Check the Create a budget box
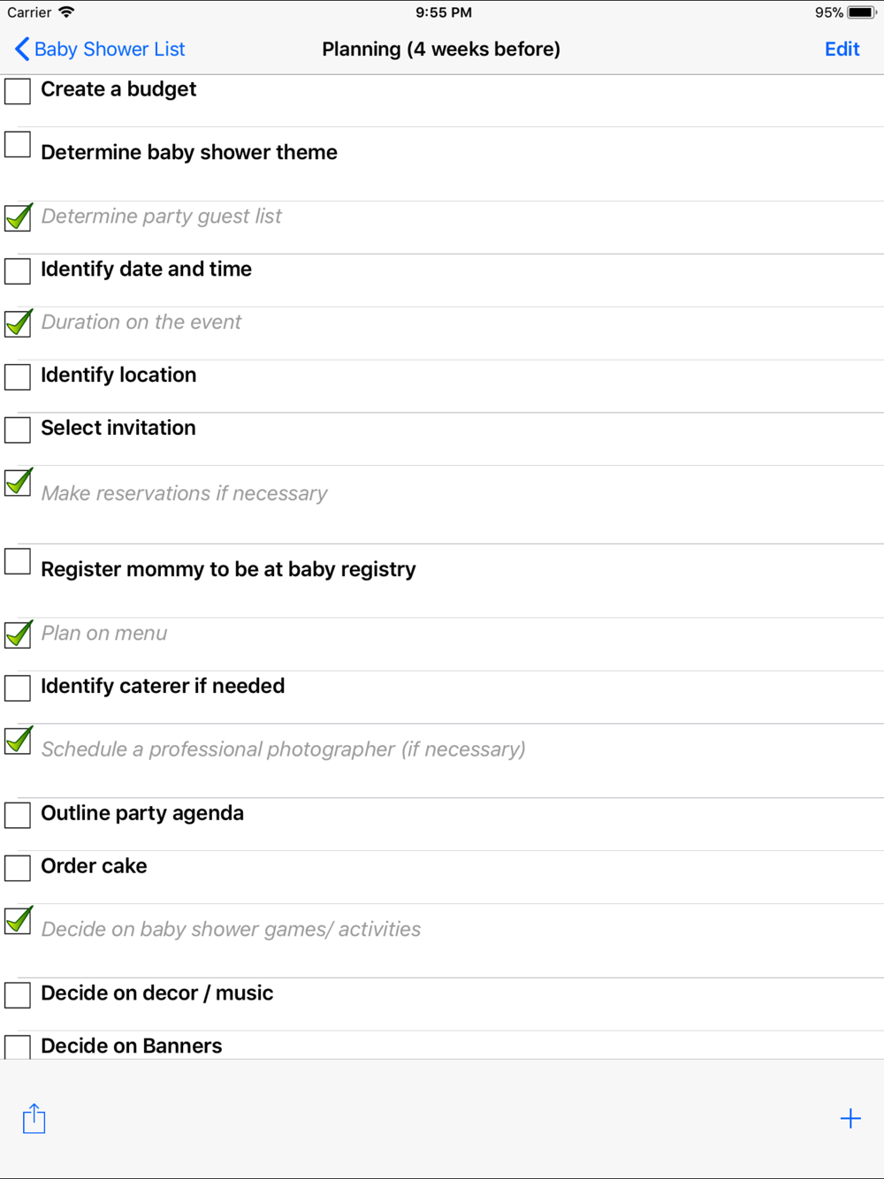 click(18, 91)
